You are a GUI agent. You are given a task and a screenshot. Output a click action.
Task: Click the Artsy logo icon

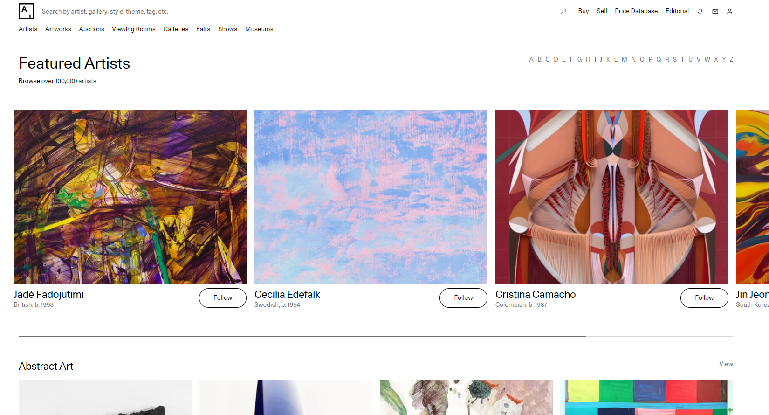pyautogui.click(x=26, y=11)
